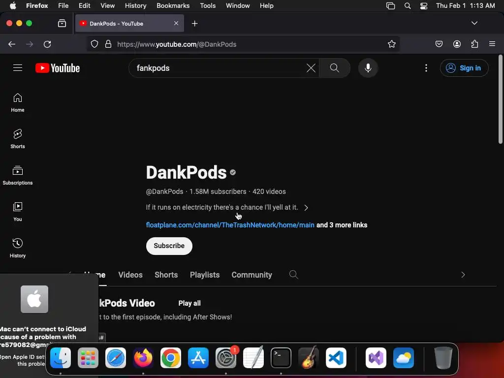Open History in the sidebar
This screenshot has height=378, width=504.
click(x=18, y=248)
